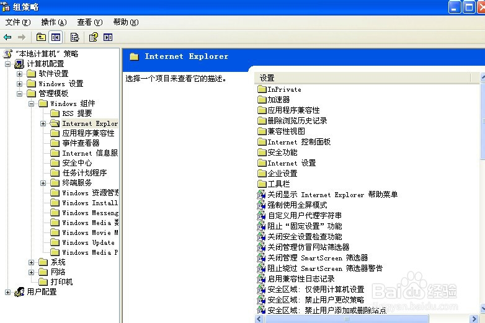The image size is (485, 323).
Task: Select 安全区域: 仅使用计算机设置 setting
Action: pyautogui.click(x=316, y=290)
